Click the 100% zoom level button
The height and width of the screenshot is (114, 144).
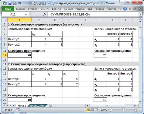coord(104,110)
